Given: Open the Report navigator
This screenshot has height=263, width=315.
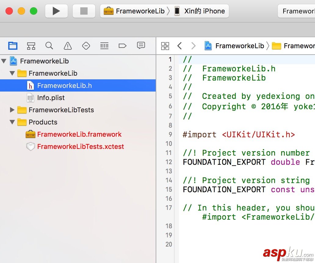Looking at the screenshot, I should point(141,46).
